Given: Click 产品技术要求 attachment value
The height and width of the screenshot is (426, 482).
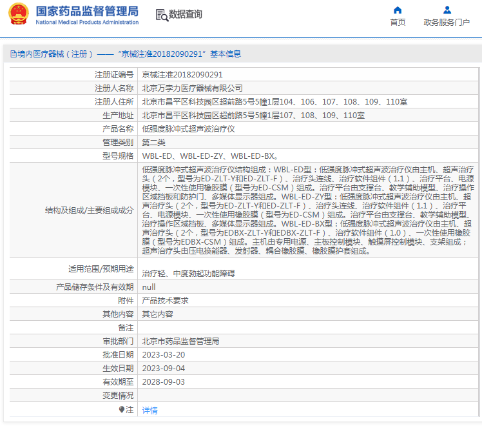Looking at the screenshot, I should pyautogui.click(x=165, y=301).
